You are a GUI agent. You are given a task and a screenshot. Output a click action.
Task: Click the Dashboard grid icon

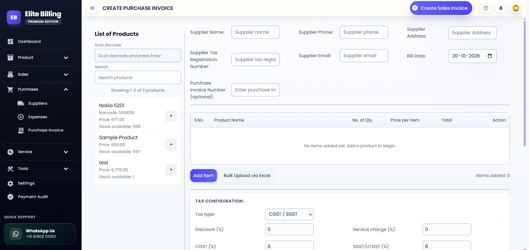(11, 41)
